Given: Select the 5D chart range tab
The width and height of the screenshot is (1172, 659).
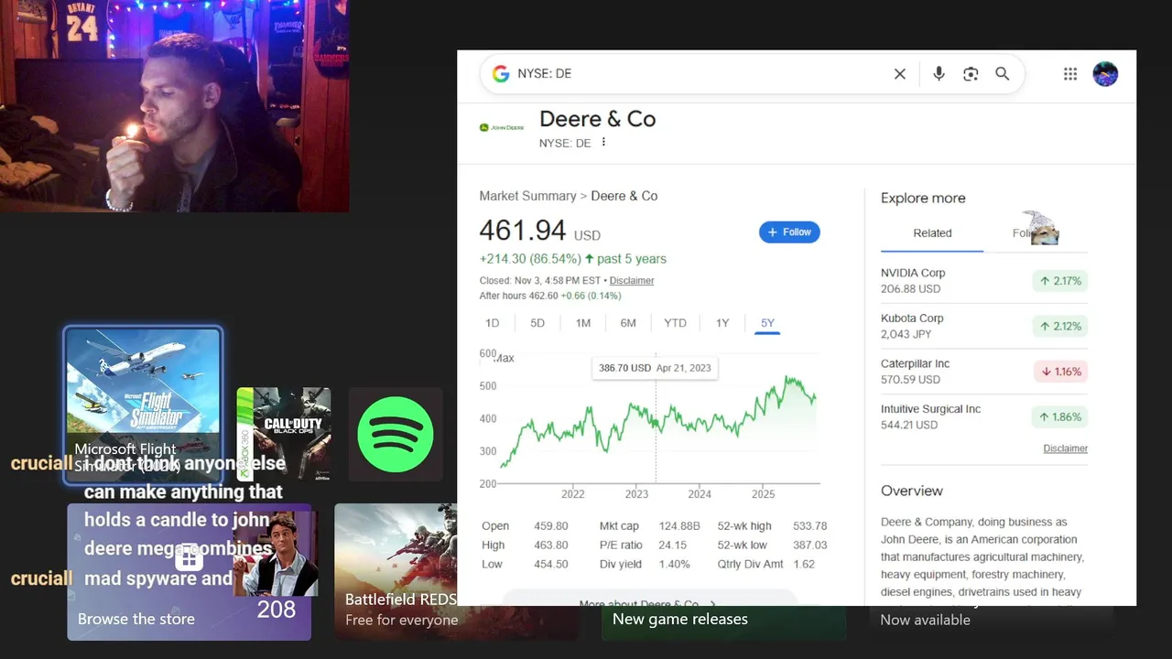Looking at the screenshot, I should (x=537, y=323).
